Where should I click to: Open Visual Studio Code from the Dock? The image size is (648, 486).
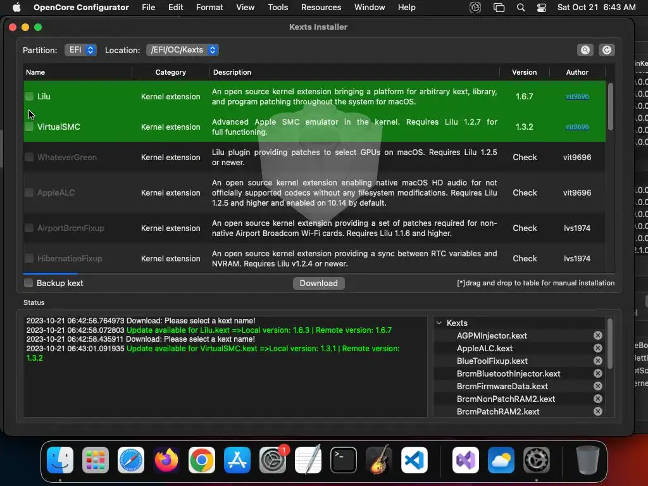[414, 460]
